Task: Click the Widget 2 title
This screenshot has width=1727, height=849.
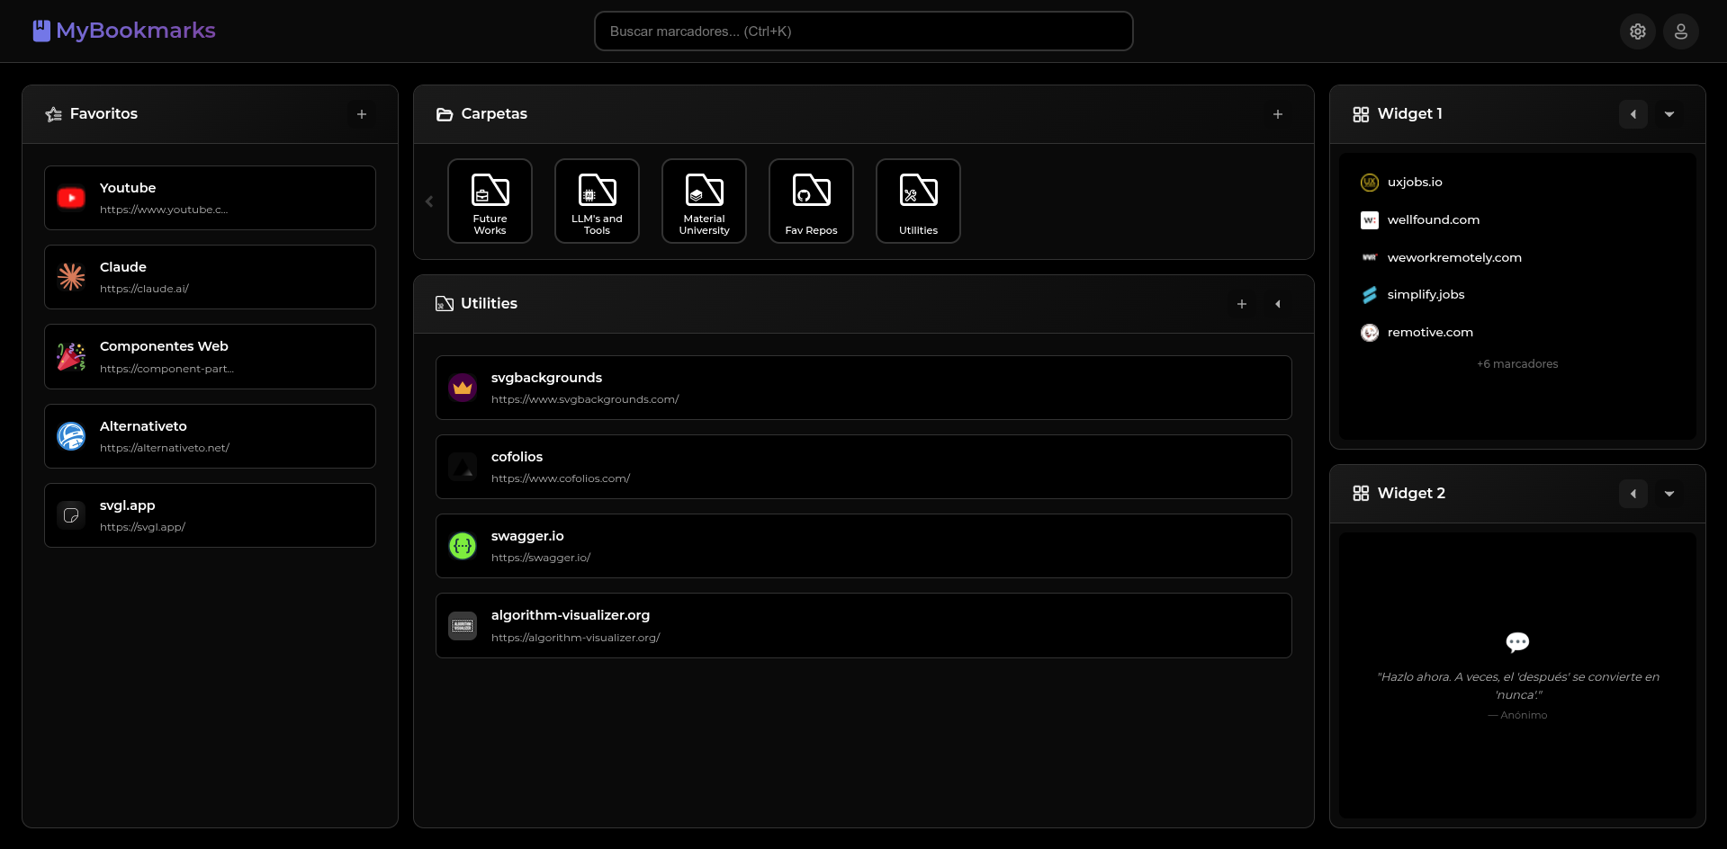Action: [x=1411, y=494]
